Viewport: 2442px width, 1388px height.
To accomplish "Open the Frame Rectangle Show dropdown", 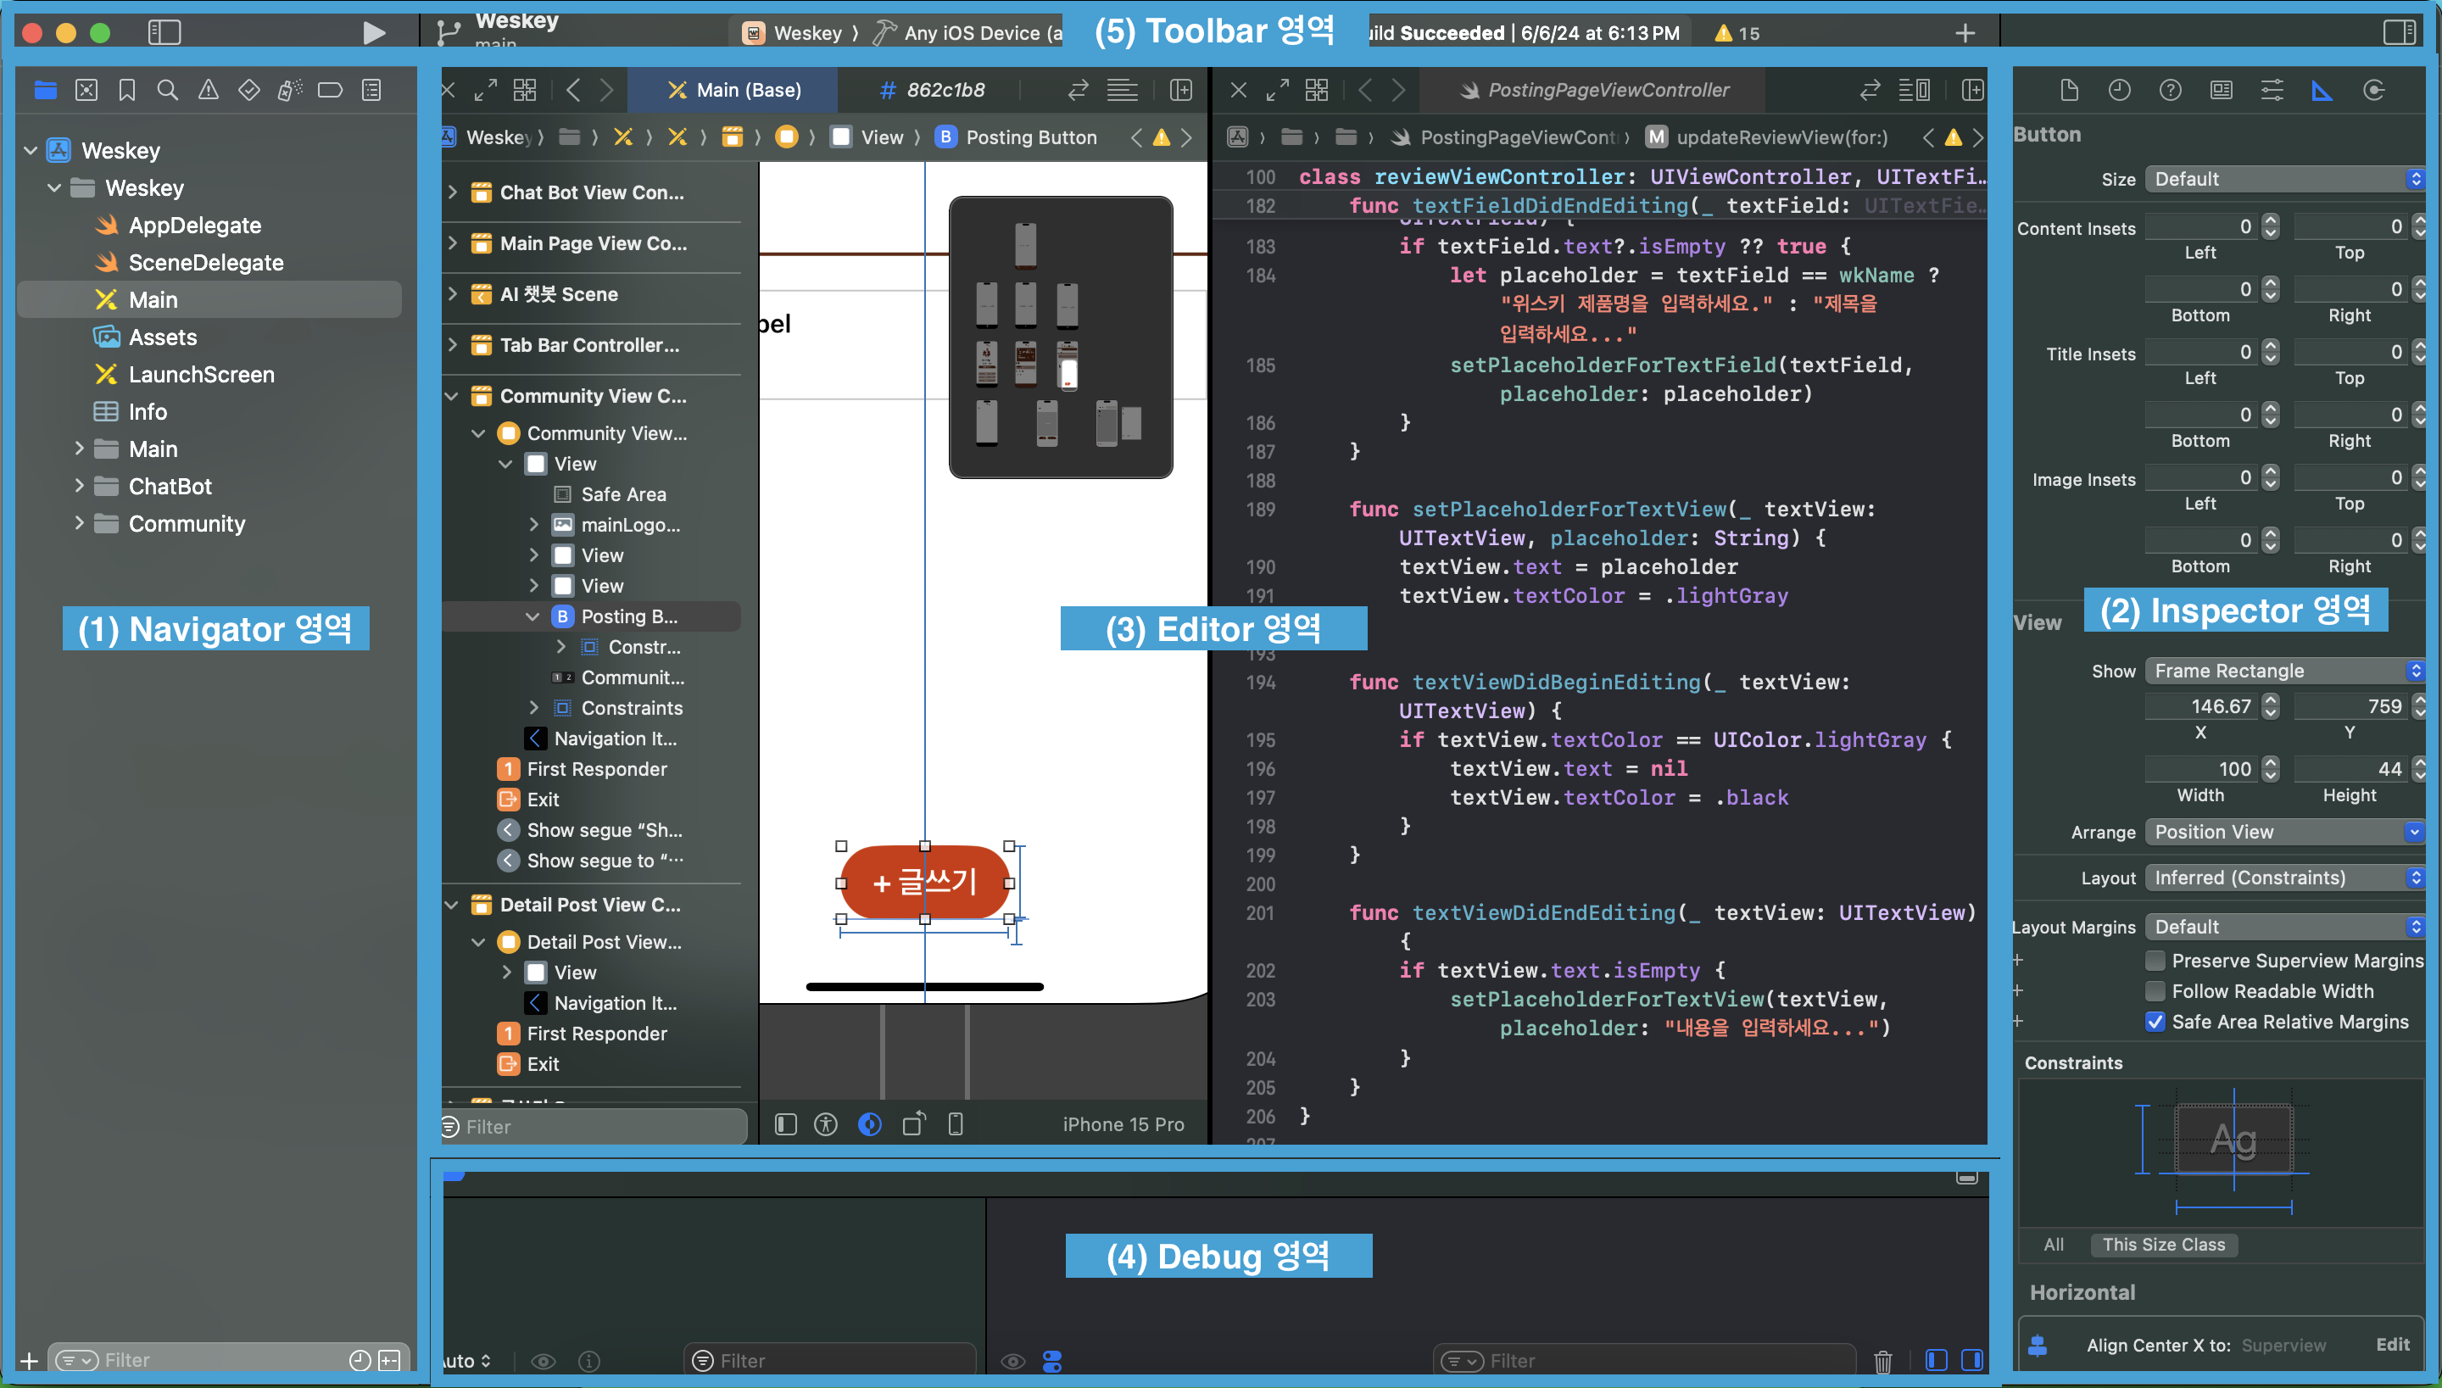I will click(x=2283, y=672).
